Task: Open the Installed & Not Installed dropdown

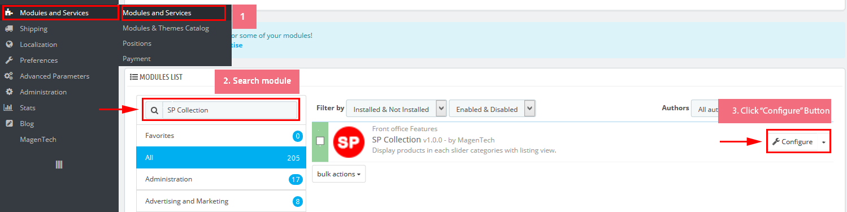Action: 397,109
